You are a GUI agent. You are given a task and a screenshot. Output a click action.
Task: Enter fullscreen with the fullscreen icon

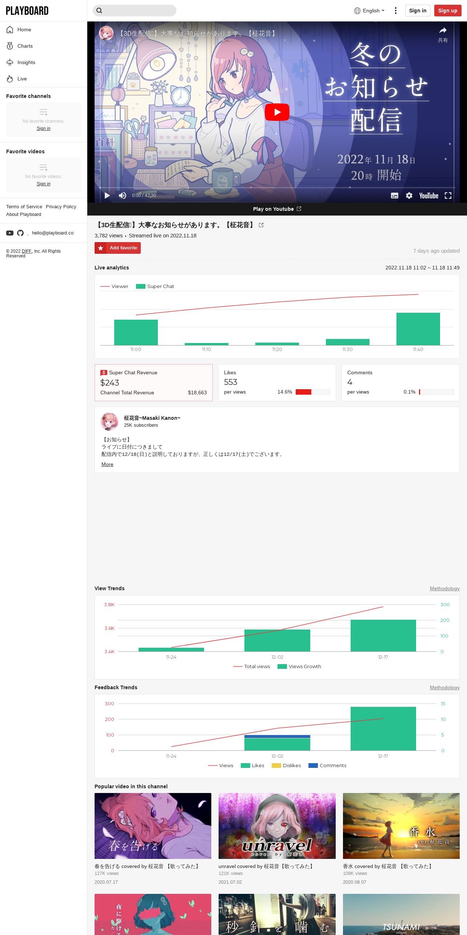(x=448, y=196)
